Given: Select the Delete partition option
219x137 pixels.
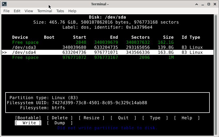Looking at the screenshot, I should (x=60, y=118).
